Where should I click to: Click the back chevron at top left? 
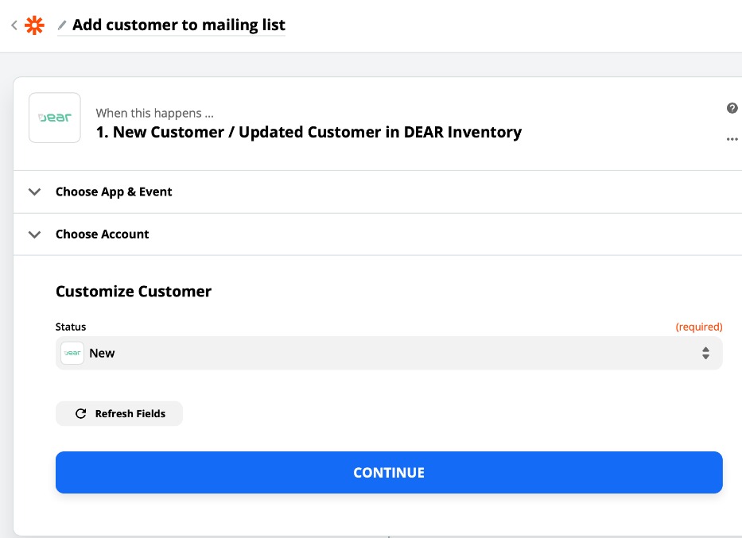coord(14,25)
